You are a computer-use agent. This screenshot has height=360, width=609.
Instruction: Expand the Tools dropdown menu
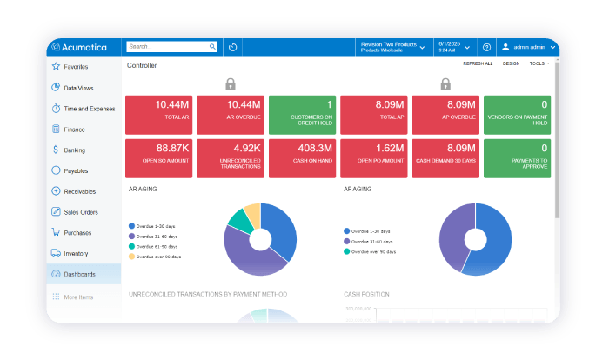pos(540,63)
